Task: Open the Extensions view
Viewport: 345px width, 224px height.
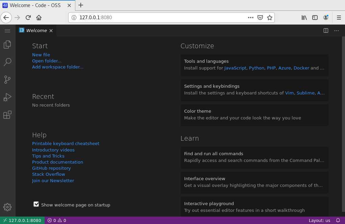Action: [x=7, y=115]
